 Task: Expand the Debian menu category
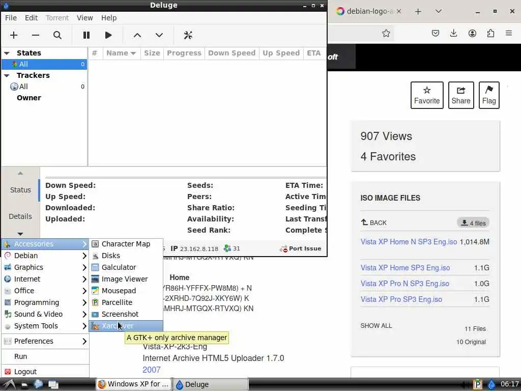[x=45, y=256]
